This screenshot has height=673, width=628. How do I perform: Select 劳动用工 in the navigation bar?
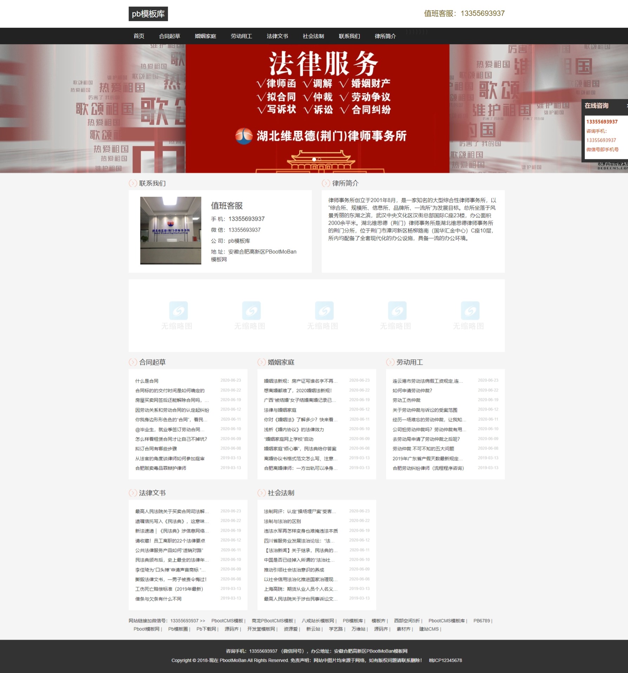click(x=241, y=36)
